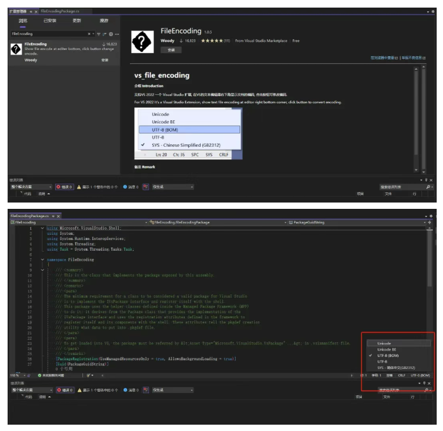Toggle the Errors 0 filter in upper error list
Image resolution: width=443 pixels, height=431 pixels.
(x=64, y=187)
